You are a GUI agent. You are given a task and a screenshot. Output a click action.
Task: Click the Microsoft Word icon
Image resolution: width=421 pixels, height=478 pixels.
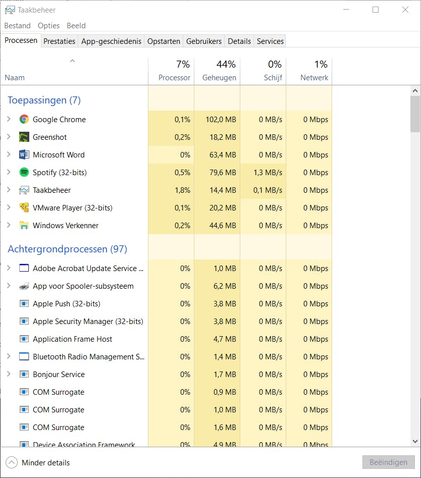coord(24,155)
